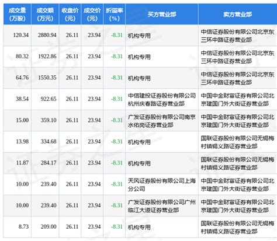The height and width of the screenshot is (241, 277).
Task: Click deal price 23.94 in the 15.00 row
Action: click(94, 120)
